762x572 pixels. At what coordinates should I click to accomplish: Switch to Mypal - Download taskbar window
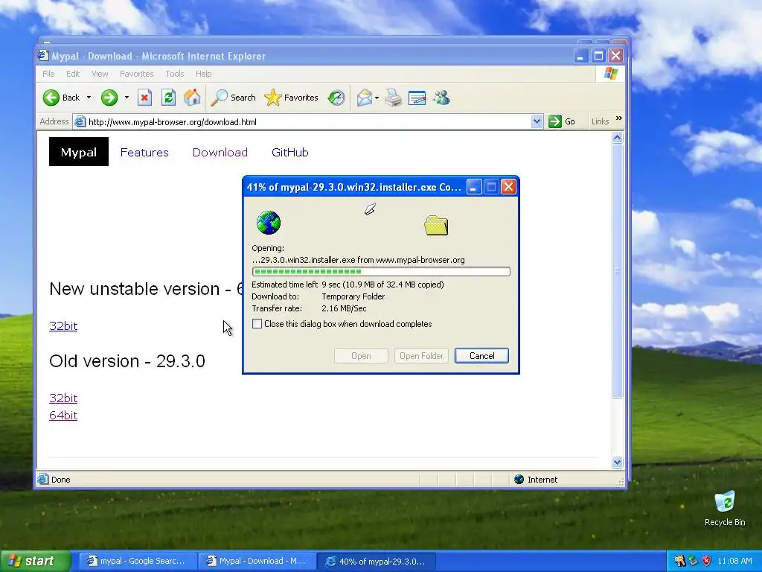click(257, 561)
